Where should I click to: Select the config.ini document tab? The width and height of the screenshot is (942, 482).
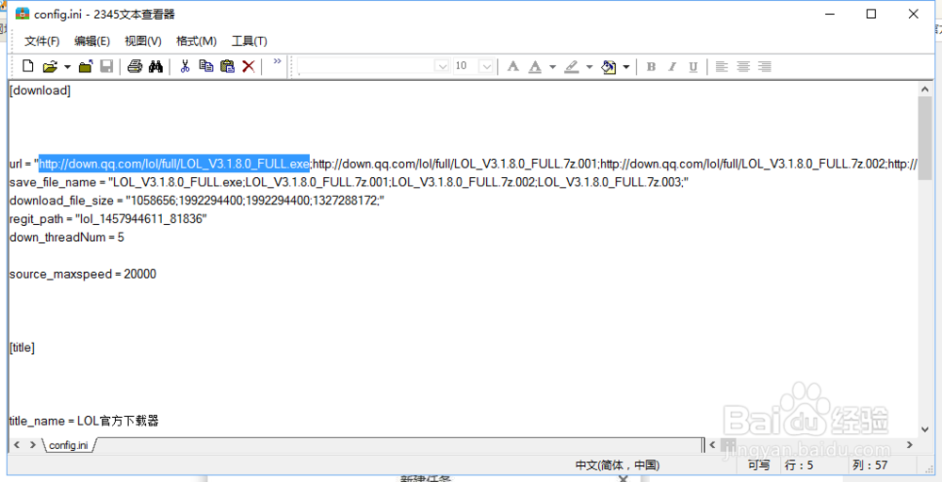(x=69, y=445)
